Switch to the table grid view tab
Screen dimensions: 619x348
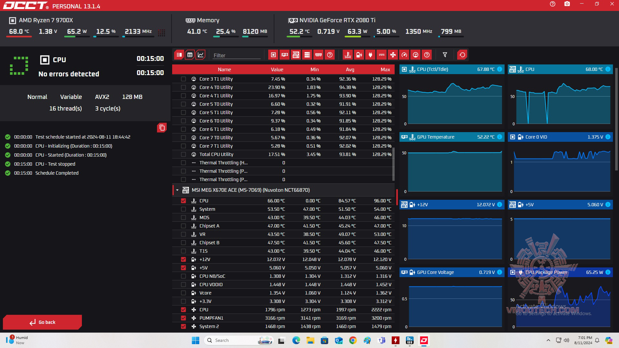pyautogui.click(x=190, y=55)
